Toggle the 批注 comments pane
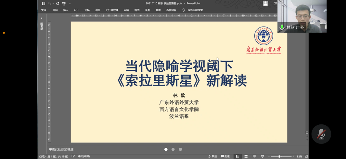This screenshot has height=159, width=346. (x=225, y=156)
